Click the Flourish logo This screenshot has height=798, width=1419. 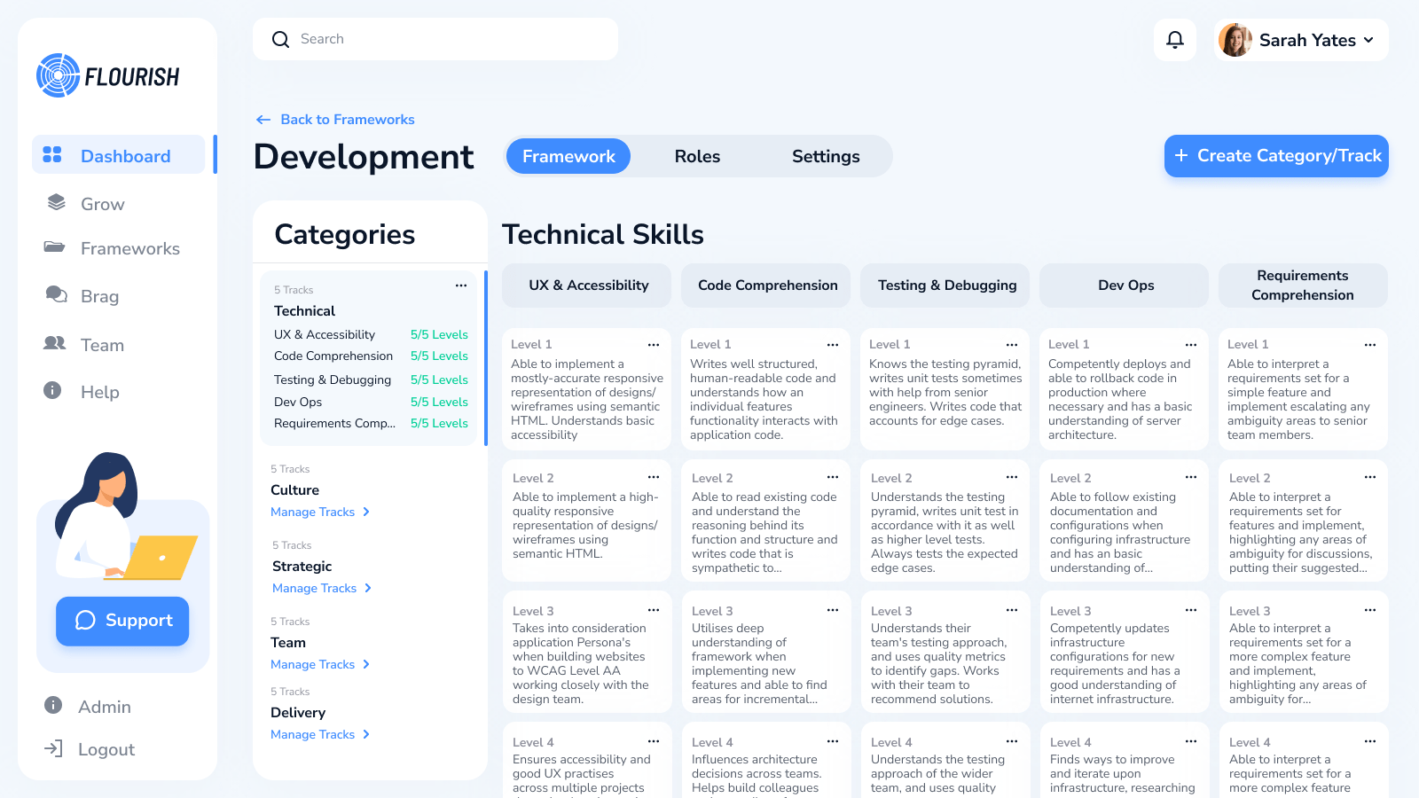[x=107, y=76]
